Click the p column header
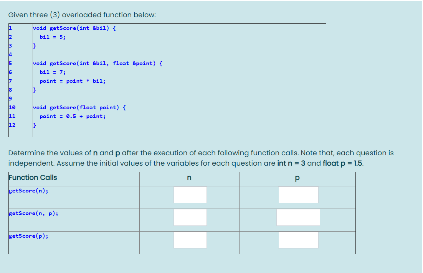 click(x=297, y=177)
